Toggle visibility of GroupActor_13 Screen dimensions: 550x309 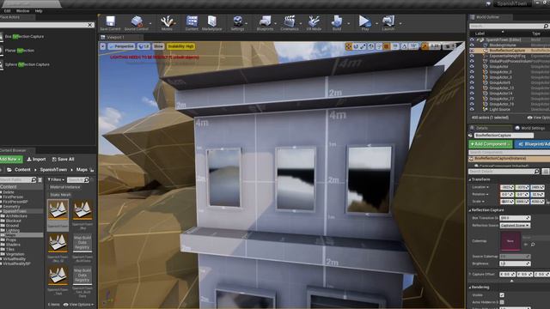472,88
